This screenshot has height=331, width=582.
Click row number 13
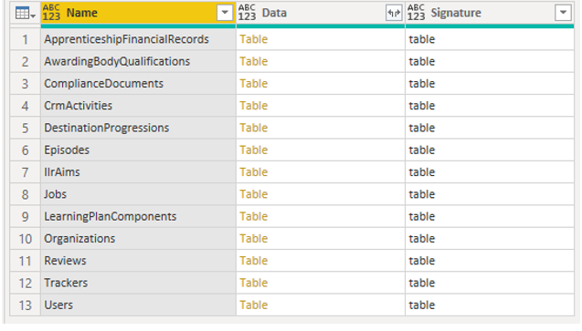(x=25, y=305)
